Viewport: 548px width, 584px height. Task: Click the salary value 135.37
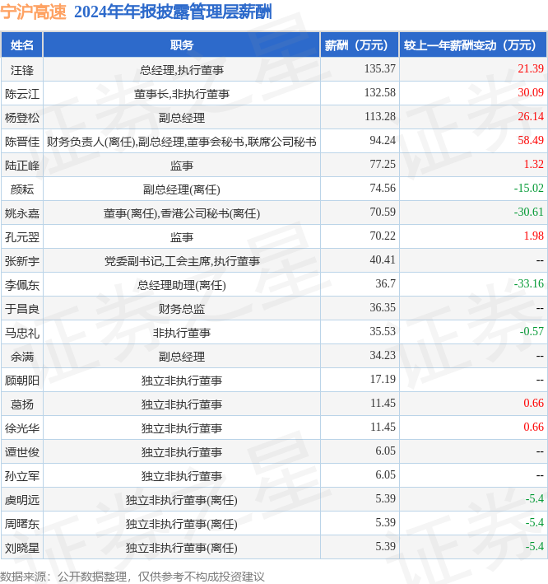(380, 68)
